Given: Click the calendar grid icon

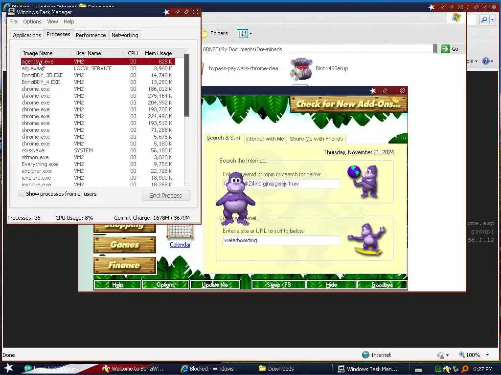Looking at the screenshot, I should [180, 231].
